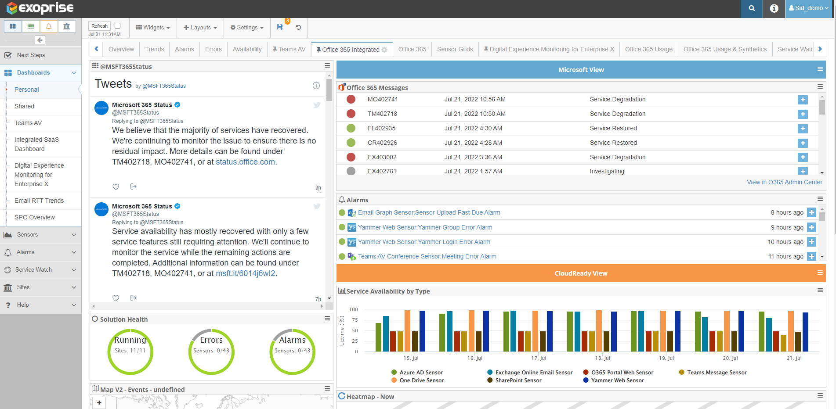Toggle the auto Refresh checkbox

tap(117, 26)
